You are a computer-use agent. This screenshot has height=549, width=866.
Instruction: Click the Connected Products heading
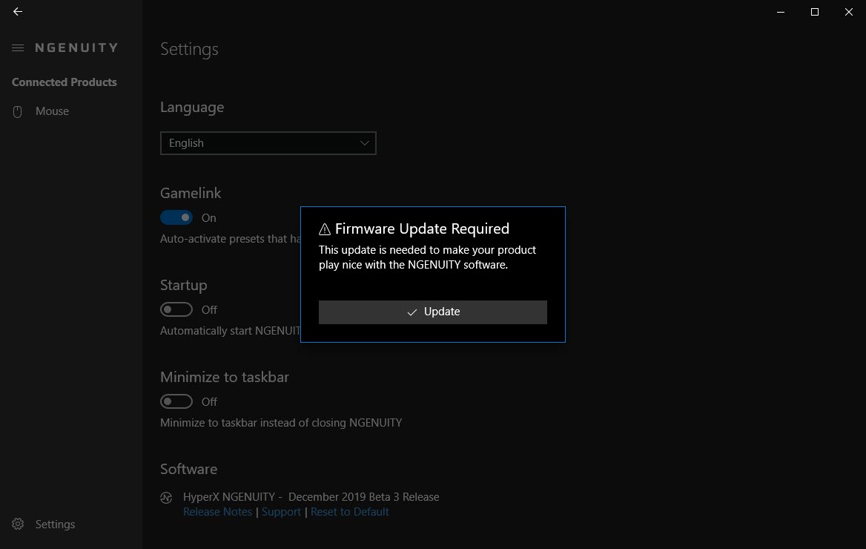[64, 82]
